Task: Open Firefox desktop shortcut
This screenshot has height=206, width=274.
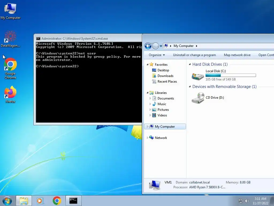Action: [10, 94]
